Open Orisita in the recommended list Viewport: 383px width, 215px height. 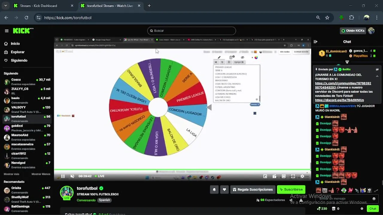click(27, 190)
